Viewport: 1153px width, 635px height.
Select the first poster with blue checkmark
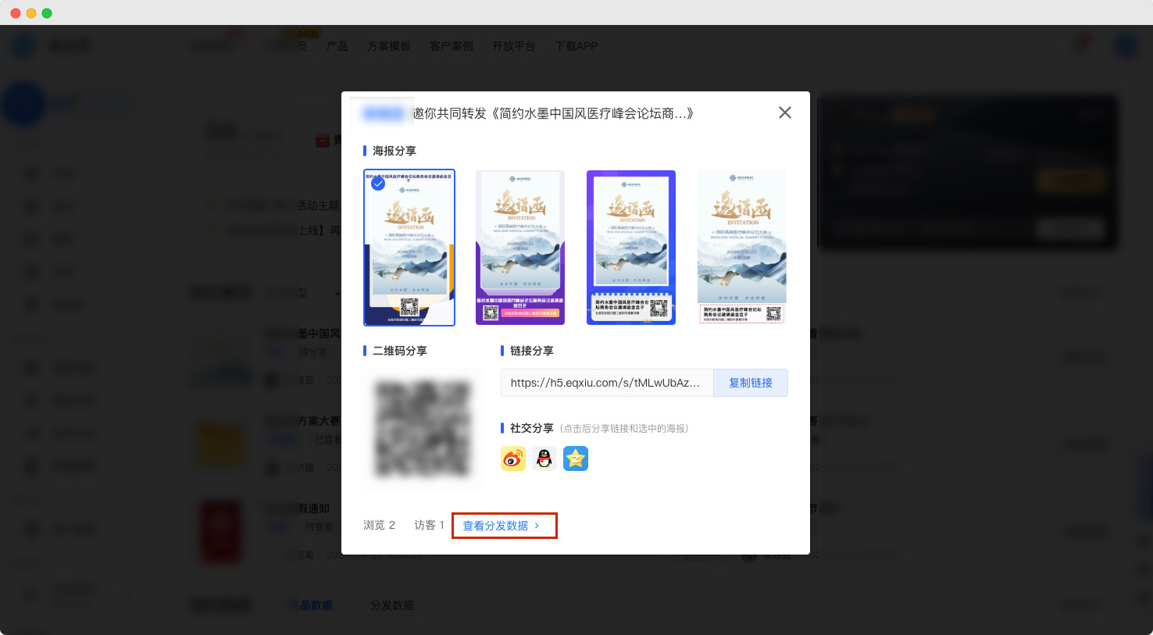tap(409, 248)
